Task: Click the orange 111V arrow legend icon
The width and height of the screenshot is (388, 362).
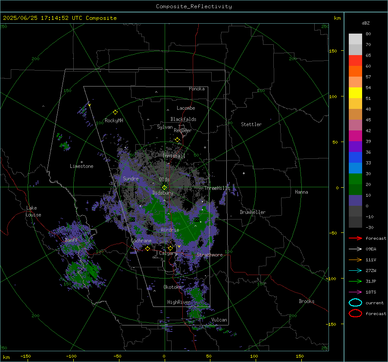Action: pos(355,260)
